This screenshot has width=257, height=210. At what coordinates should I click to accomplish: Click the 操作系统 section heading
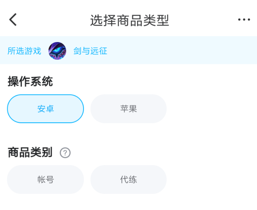point(30,82)
